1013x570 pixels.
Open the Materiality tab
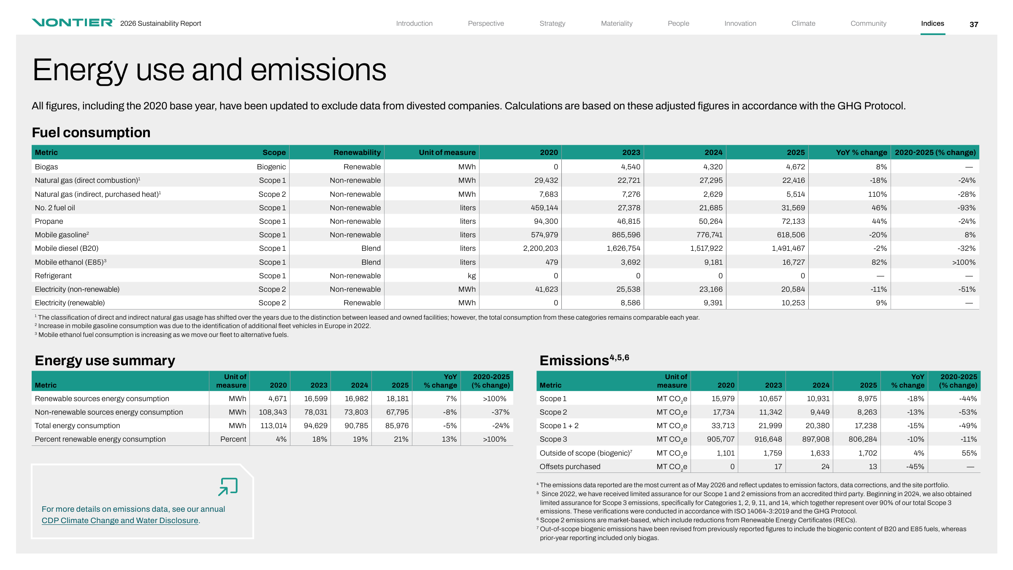click(617, 24)
